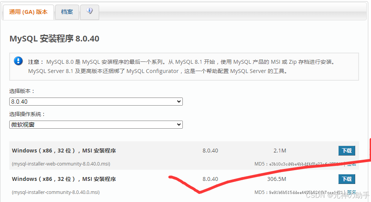Viewport: 371px width, 202px height.
Task: Click the 306.5M file size value
Action: coord(277,179)
